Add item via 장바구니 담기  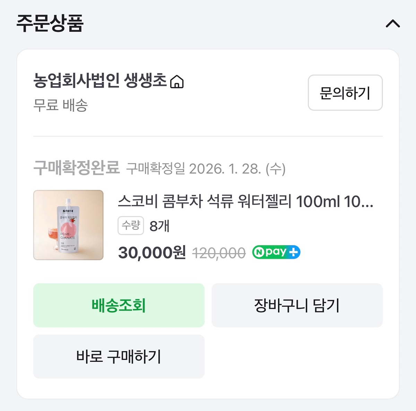[x=297, y=305]
